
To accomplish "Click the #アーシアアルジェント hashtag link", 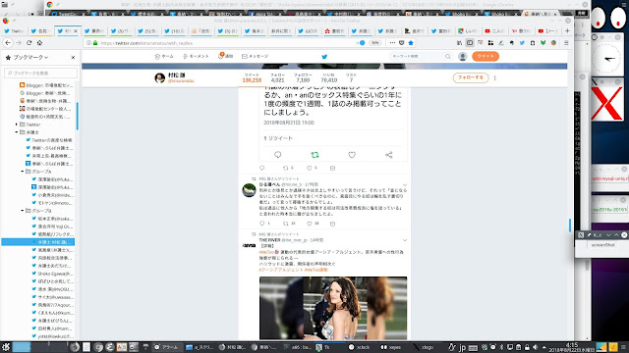I will pyautogui.click(x=281, y=270).
